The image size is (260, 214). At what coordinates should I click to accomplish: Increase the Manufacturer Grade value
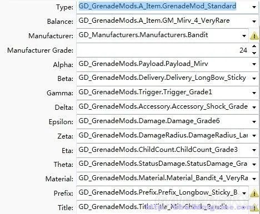[x=254, y=47]
